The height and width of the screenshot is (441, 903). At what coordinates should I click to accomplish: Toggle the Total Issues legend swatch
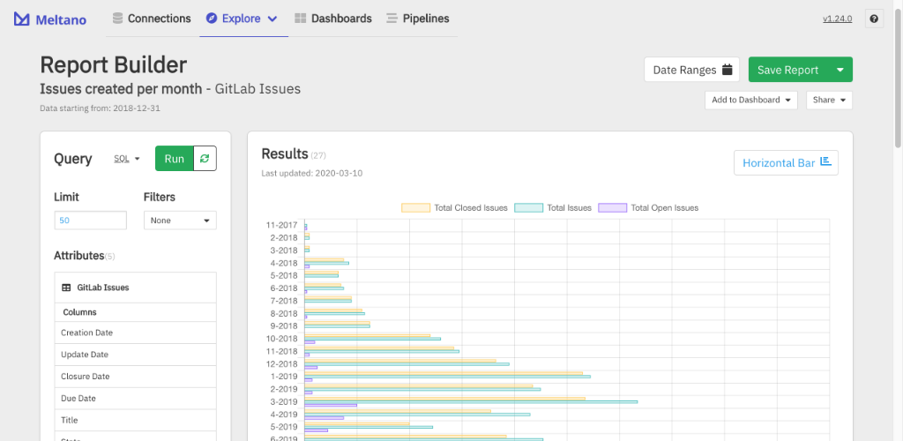(529, 208)
